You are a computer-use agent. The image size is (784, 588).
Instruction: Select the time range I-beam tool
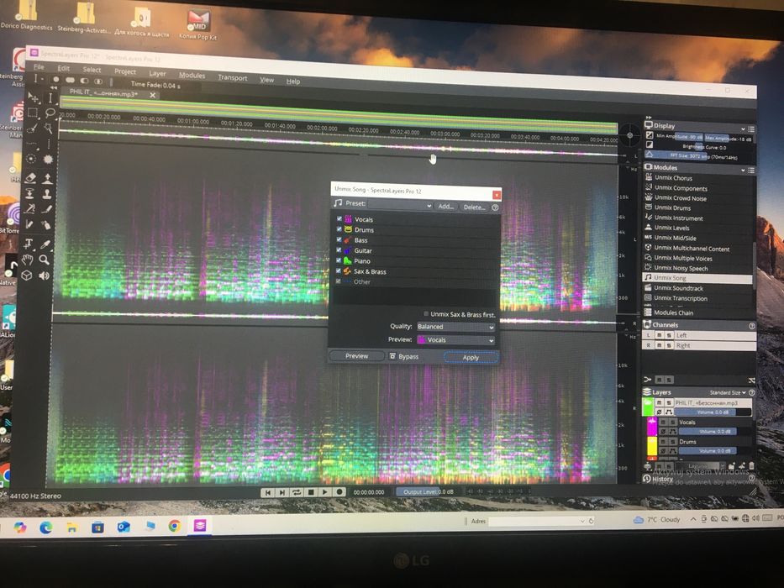pos(50,97)
